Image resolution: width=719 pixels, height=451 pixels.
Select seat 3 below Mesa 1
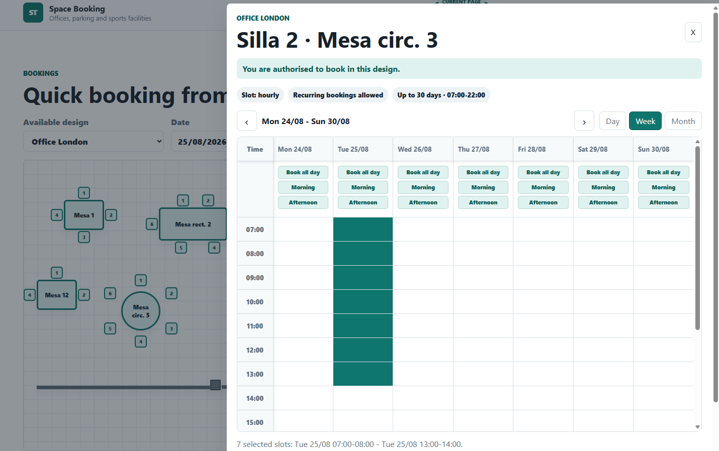tap(84, 237)
